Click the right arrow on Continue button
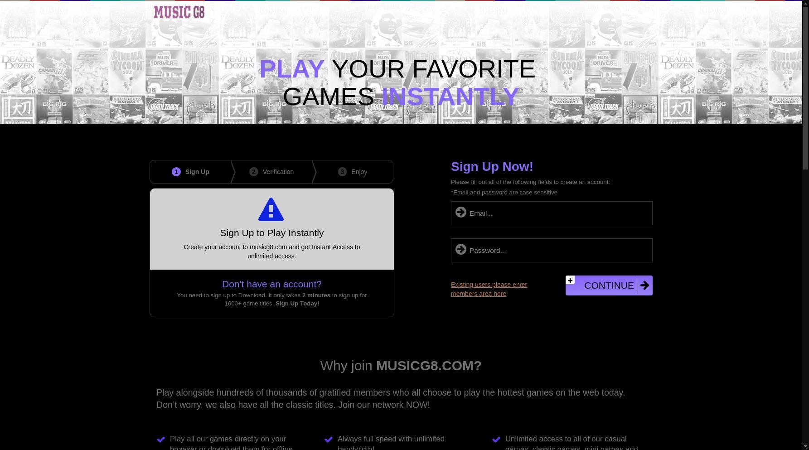Viewport: 809px width, 450px height. pyautogui.click(x=644, y=285)
